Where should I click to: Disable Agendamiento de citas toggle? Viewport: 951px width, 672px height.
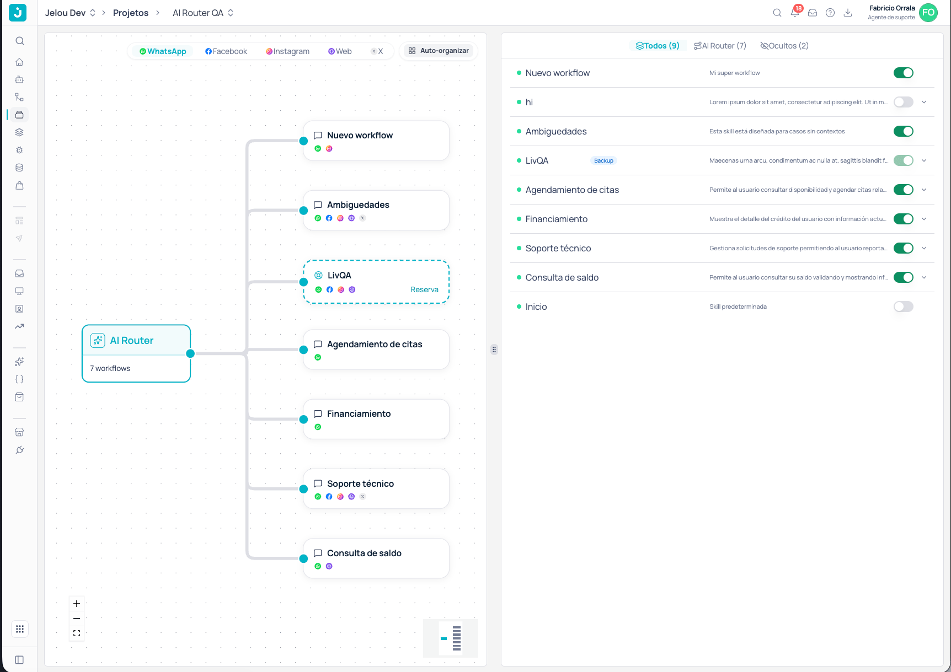click(904, 190)
